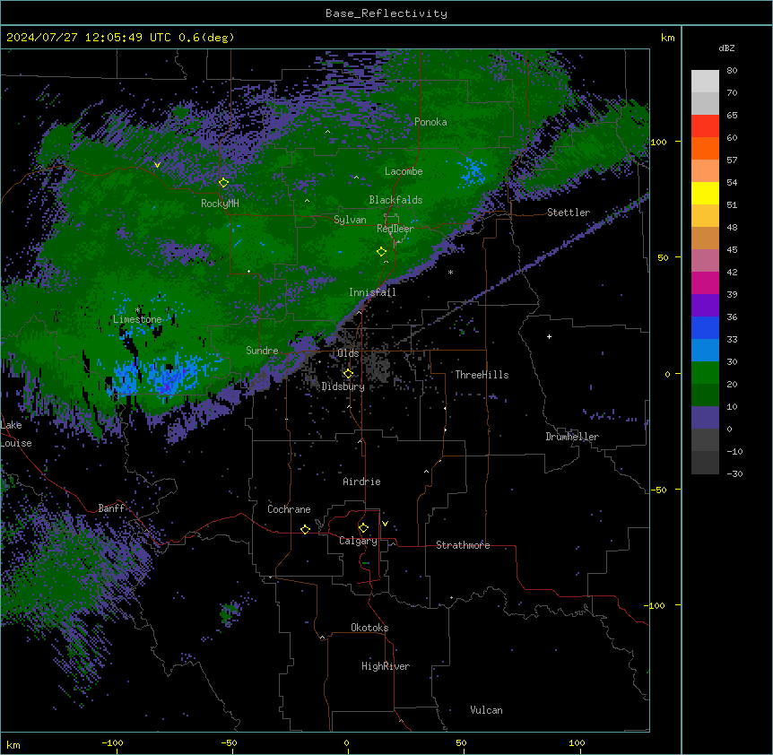
Task: Click the Strathmore city label
Action: pyautogui.click(x=463, y=545)
